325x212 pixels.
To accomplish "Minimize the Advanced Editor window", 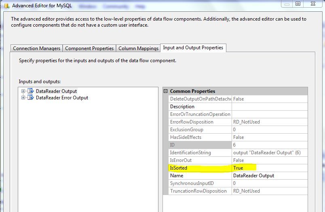I will point(287,4).
